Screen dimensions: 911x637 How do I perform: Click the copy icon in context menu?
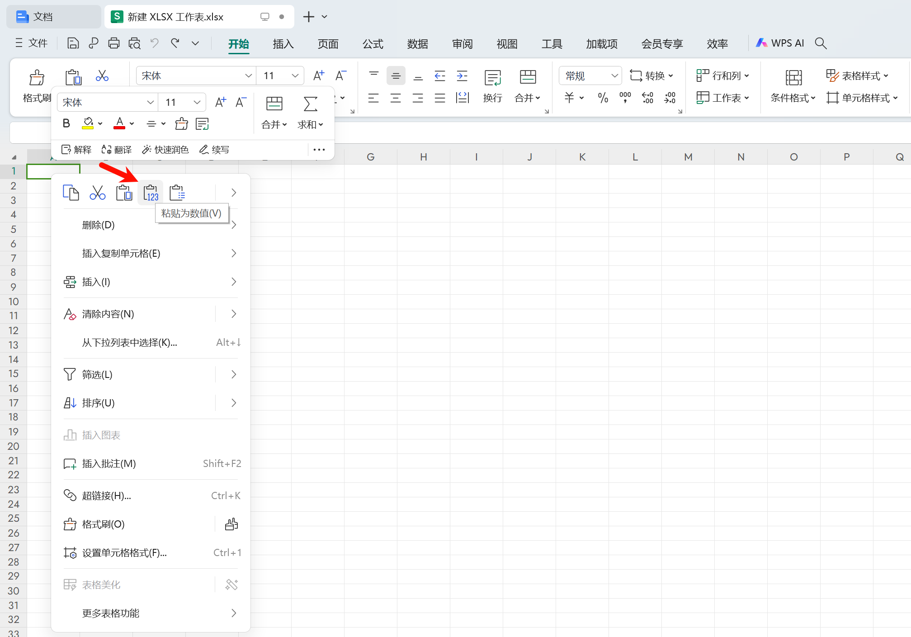[71, 193]
